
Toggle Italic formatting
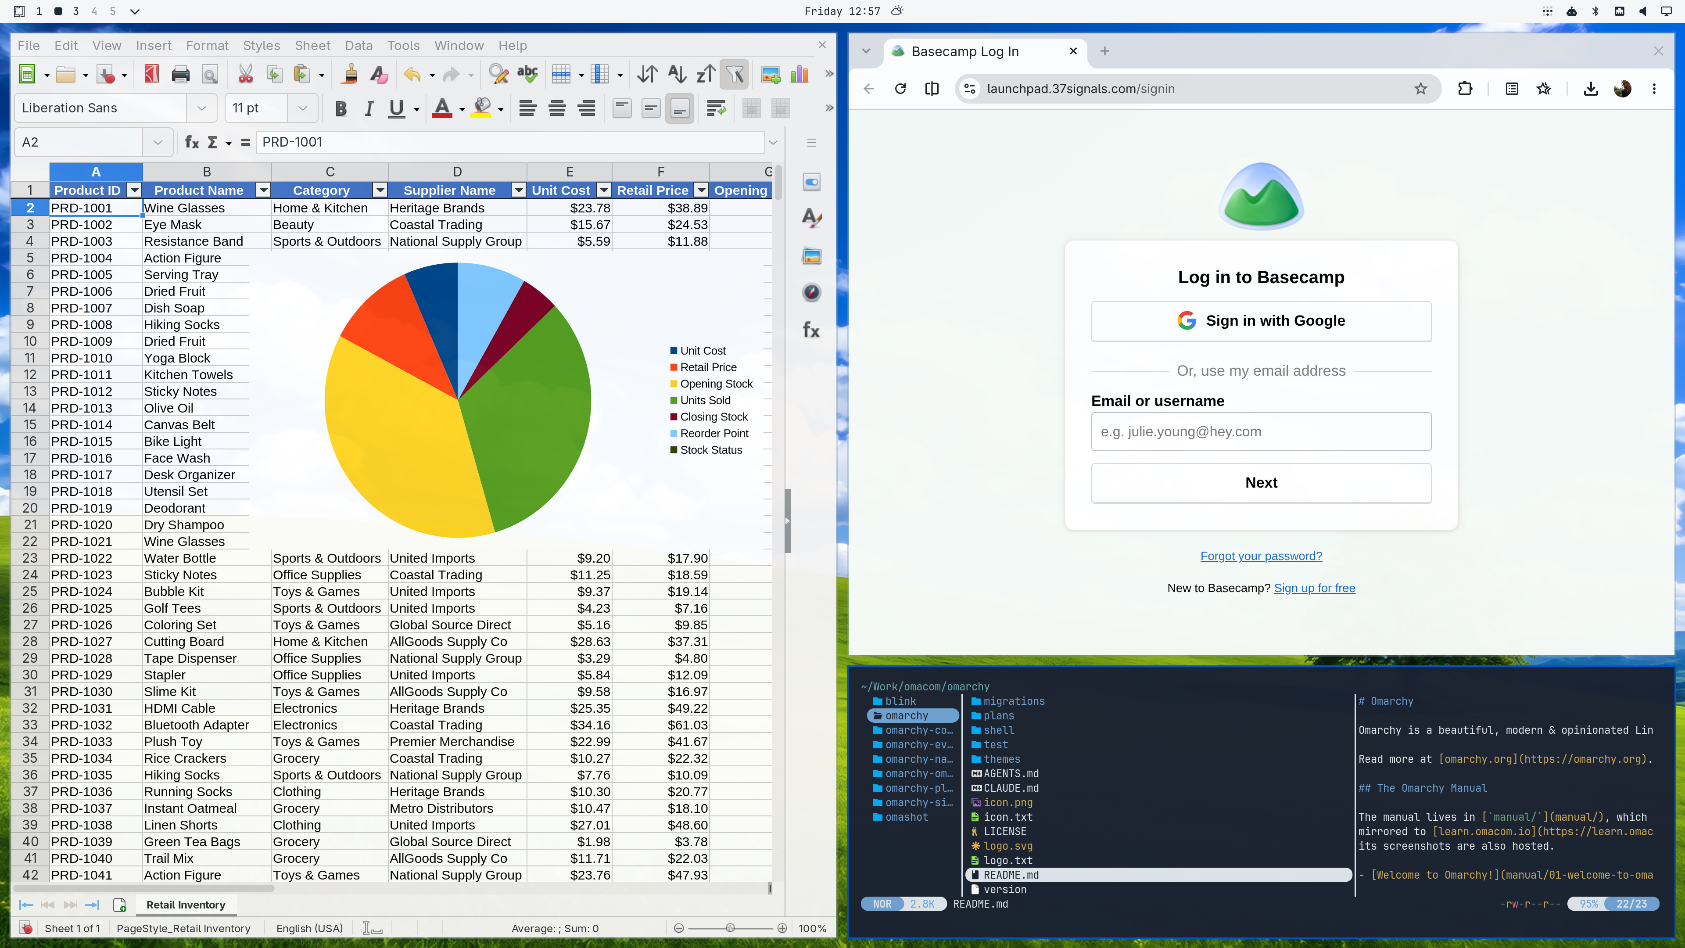pos(368,108)
